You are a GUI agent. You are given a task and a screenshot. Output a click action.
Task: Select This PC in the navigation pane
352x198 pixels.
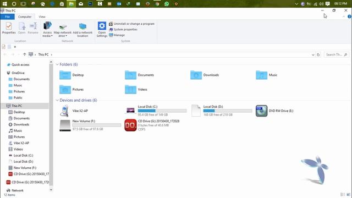point(14,106)
